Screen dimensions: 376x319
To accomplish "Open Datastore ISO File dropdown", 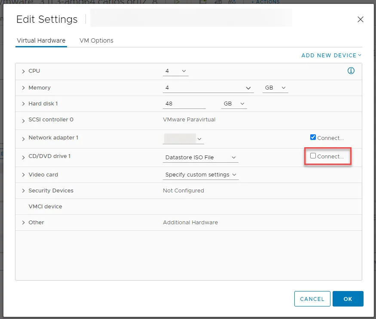I will [201, 158].
